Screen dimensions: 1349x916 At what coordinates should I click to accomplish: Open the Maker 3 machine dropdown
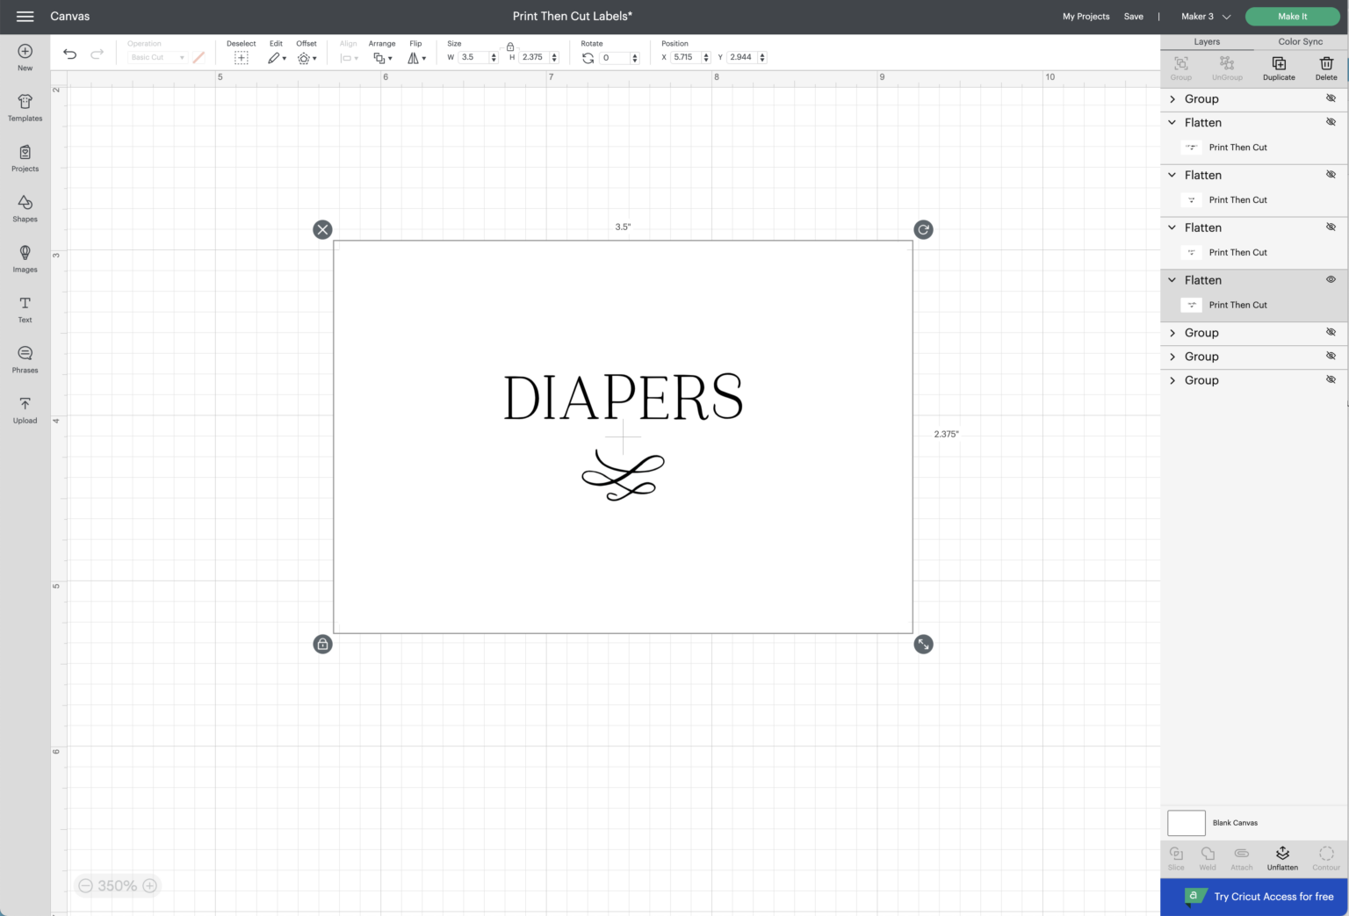coord(1202,16)
